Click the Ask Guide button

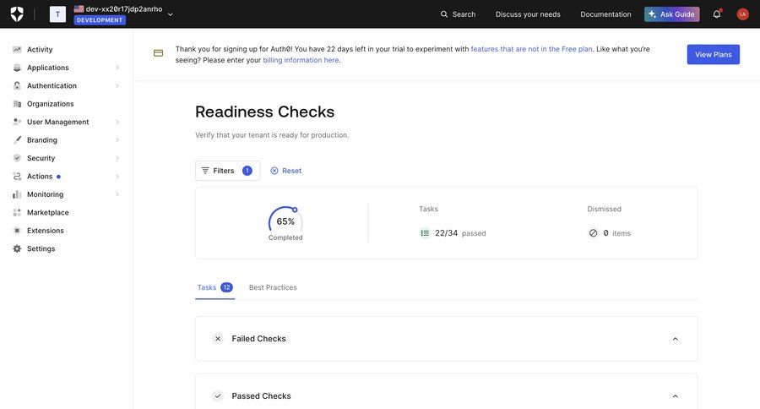pos(671,14)
